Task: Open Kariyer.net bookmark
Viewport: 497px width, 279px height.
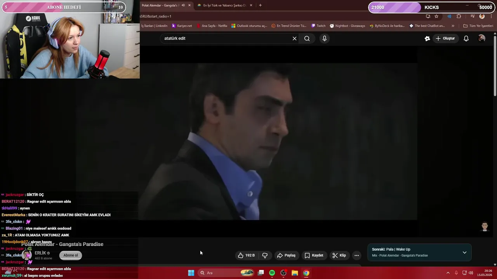Action: tap(182, 26)
